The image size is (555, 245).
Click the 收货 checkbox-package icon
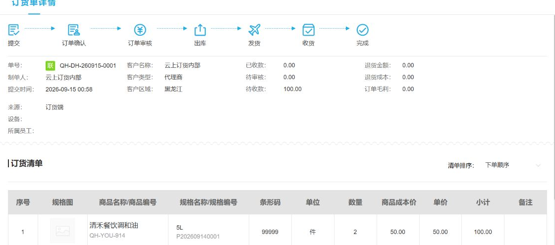(x=308, y=30)
